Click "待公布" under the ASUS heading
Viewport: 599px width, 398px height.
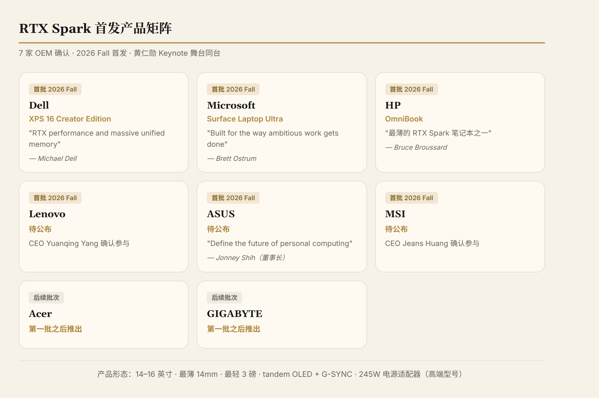coord(218,229)
